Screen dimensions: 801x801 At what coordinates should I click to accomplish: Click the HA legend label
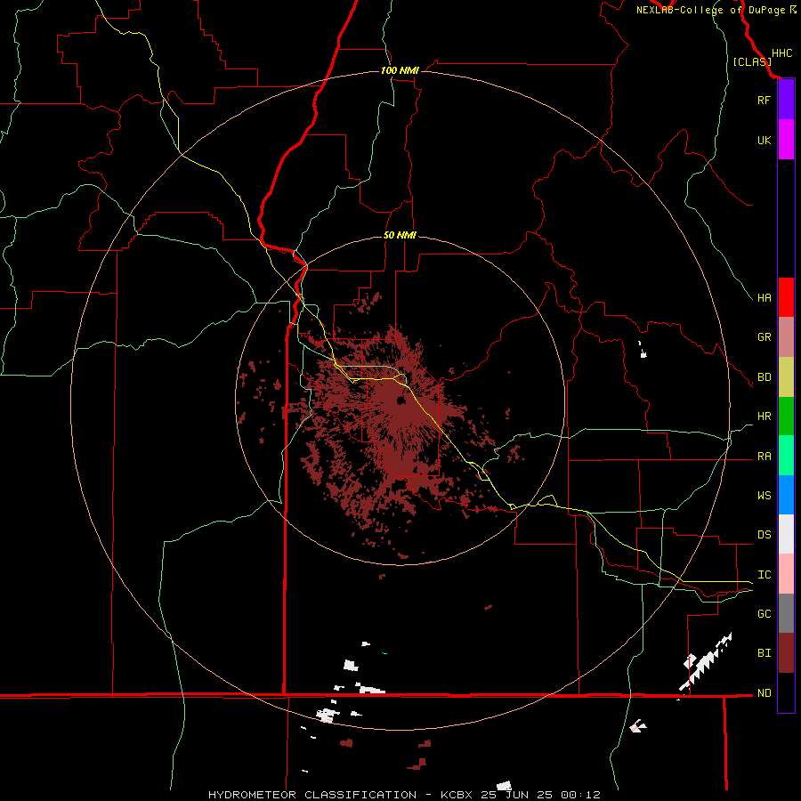tap(764, 298)
